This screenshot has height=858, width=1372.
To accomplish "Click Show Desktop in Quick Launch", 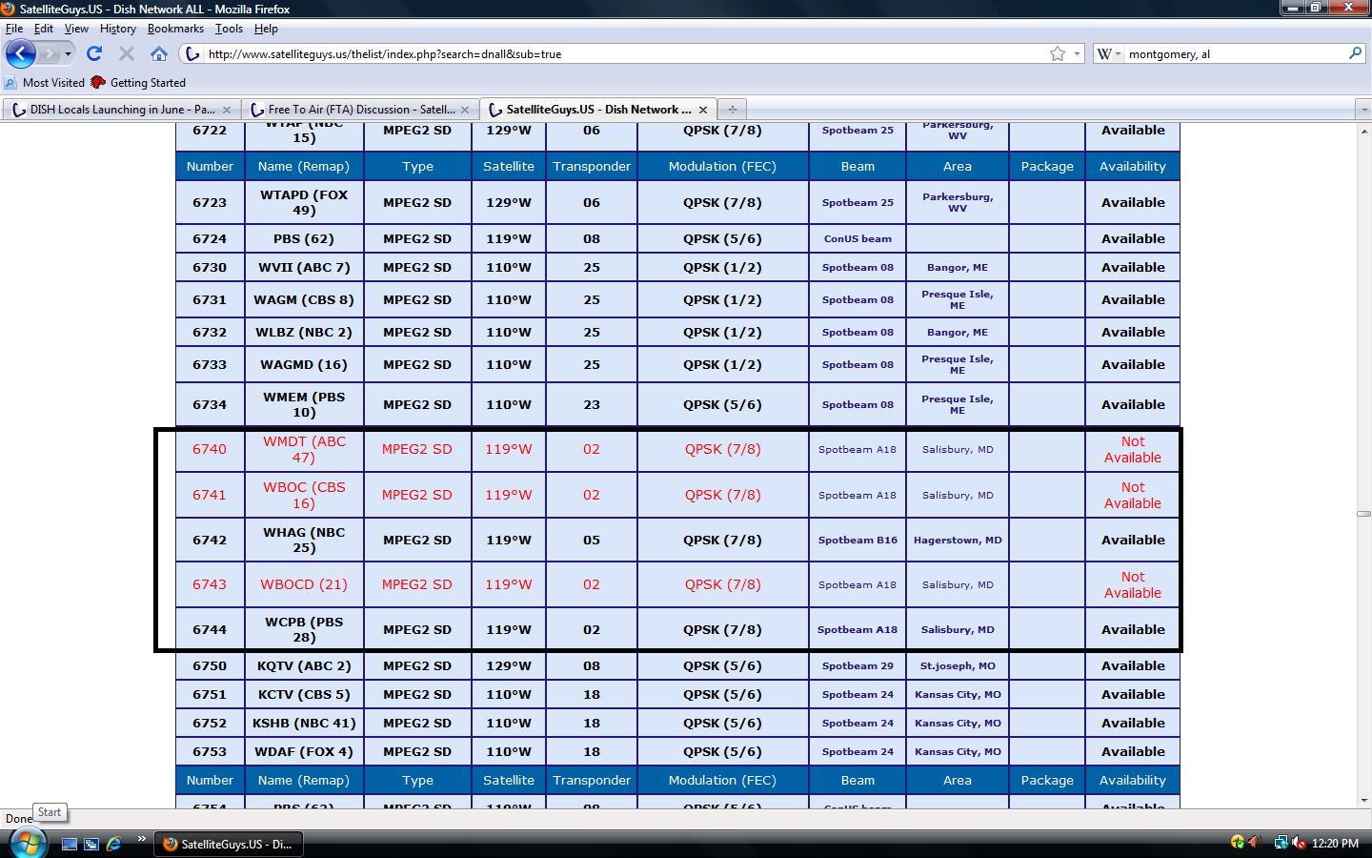I will 70,844.
